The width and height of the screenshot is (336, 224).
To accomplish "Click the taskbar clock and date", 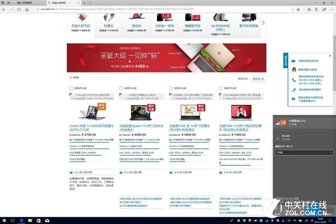I will 320,220.
